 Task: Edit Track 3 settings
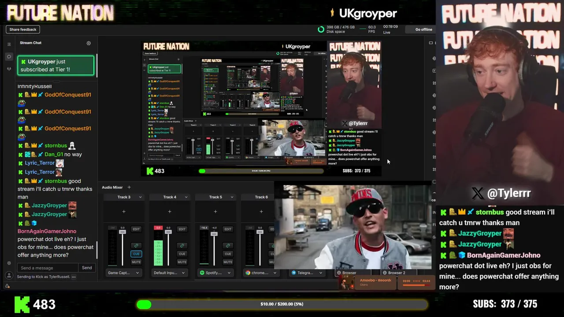(136, 229)
